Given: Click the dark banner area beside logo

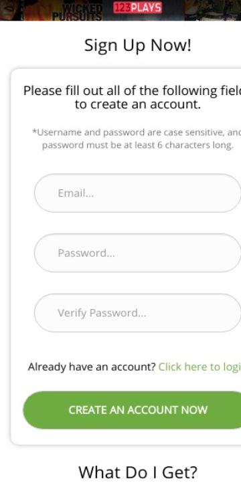Looking at the screenshot, I should tap(173, 10).
